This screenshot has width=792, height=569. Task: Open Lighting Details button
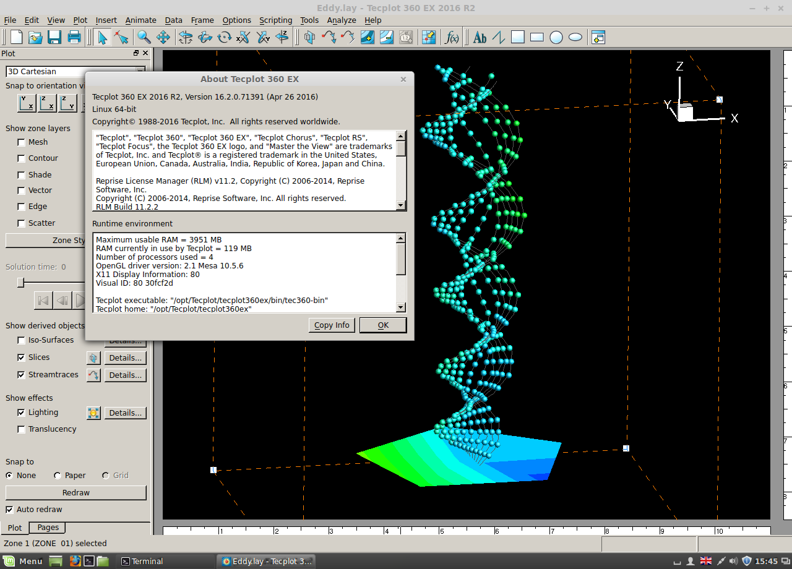point(126,413)
